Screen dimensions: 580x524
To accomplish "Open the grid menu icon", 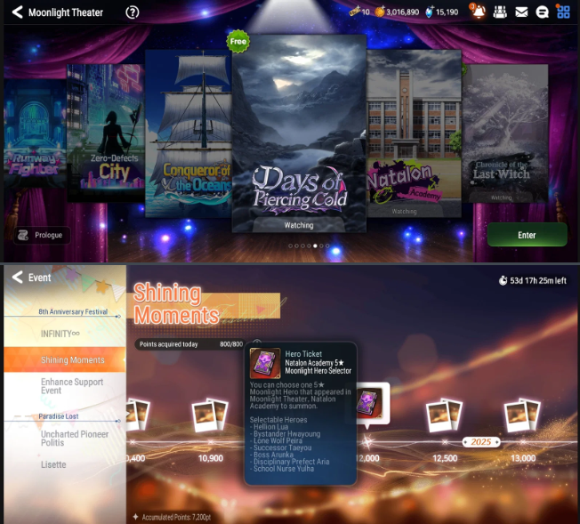I will (x=563, y=12).
